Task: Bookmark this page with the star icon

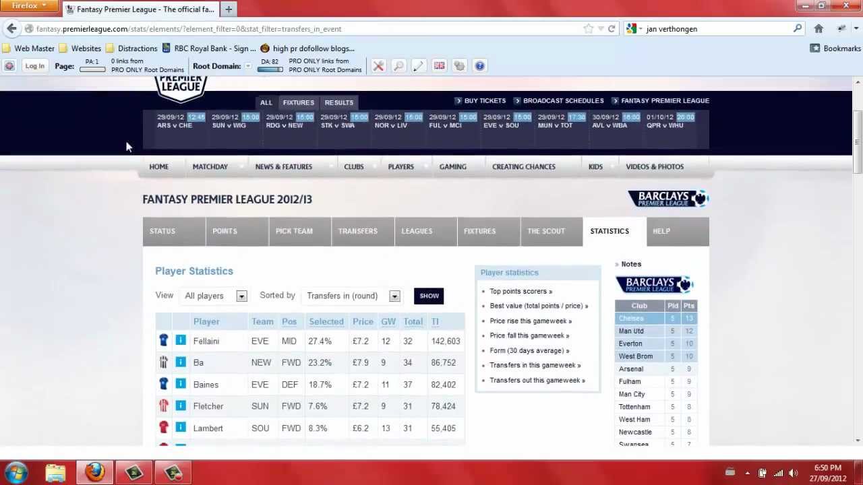Action: coord(588,29)
